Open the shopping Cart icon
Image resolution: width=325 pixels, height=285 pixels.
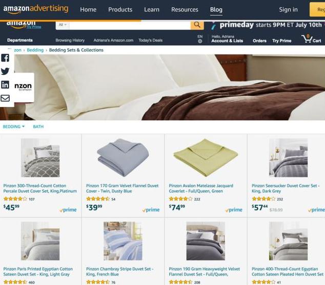(x=311, y=39)
